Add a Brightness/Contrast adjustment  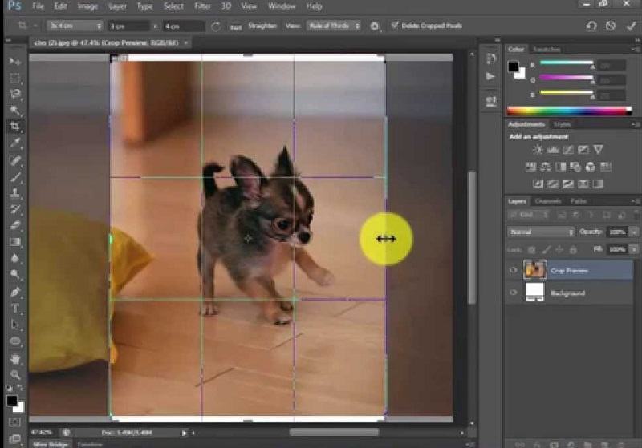click(x=538, y=150)
